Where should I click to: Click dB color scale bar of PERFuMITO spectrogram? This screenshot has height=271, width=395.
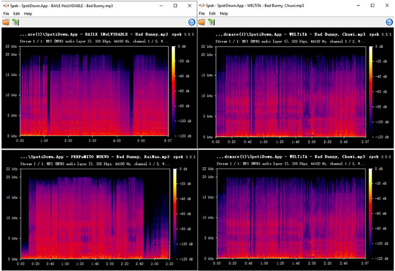[175, 213]
